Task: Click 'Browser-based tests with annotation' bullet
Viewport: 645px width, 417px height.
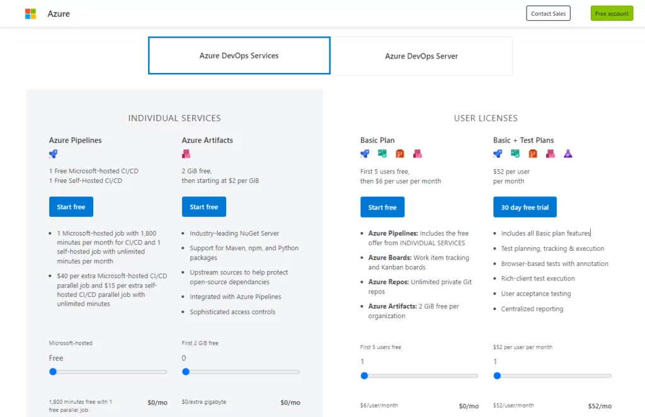Action: tap(554, 264)
